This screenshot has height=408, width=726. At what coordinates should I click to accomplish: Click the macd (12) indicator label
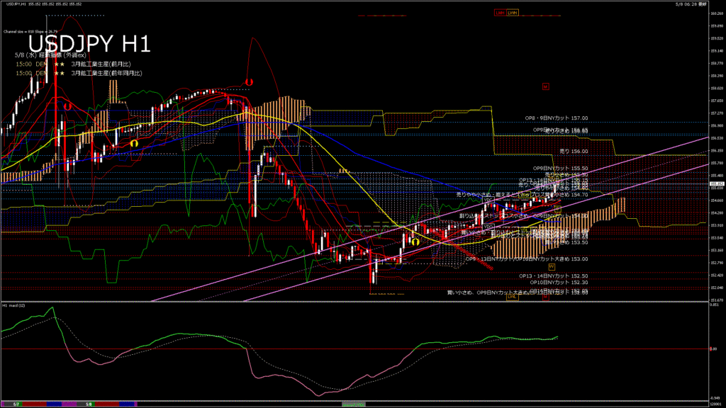[x=15, y=305]
